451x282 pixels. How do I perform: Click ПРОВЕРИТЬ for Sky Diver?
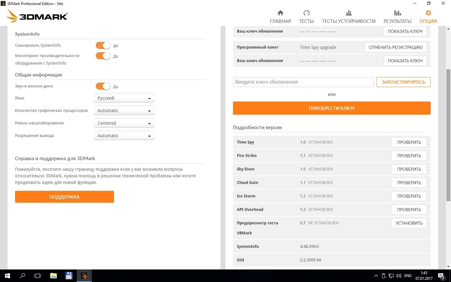(409, 169)
